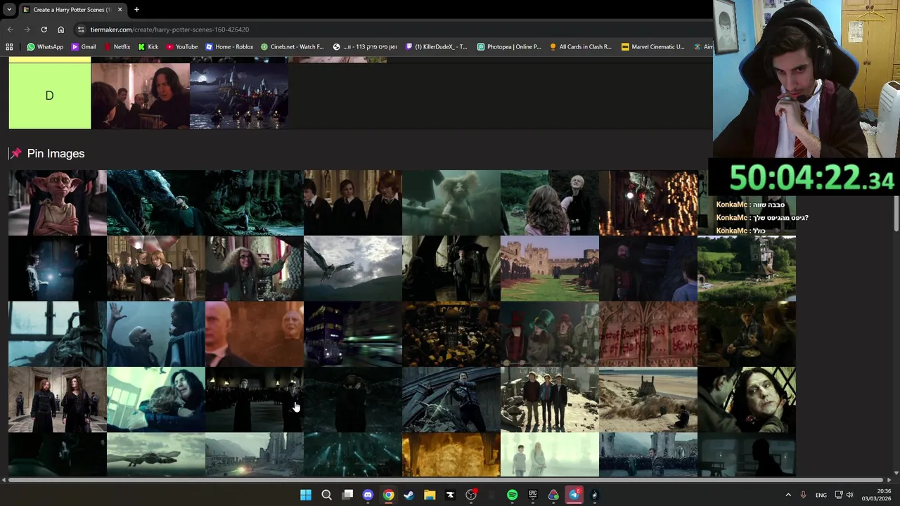Pick the Dobby elf image
Viewport: 900px width, 506px height.
tap(58, 202)
